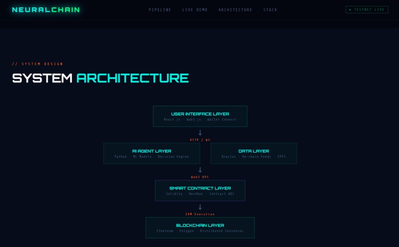Click the 'React.js · Web3.js · Wallet Connect' subtitle
The width and height of the screenshot is (399, 247).
click(200, 120)
